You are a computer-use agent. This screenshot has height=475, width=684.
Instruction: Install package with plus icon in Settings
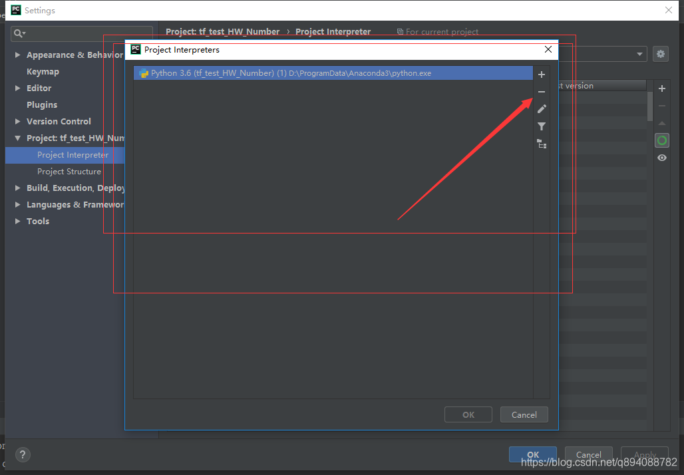tap(662, 88)
